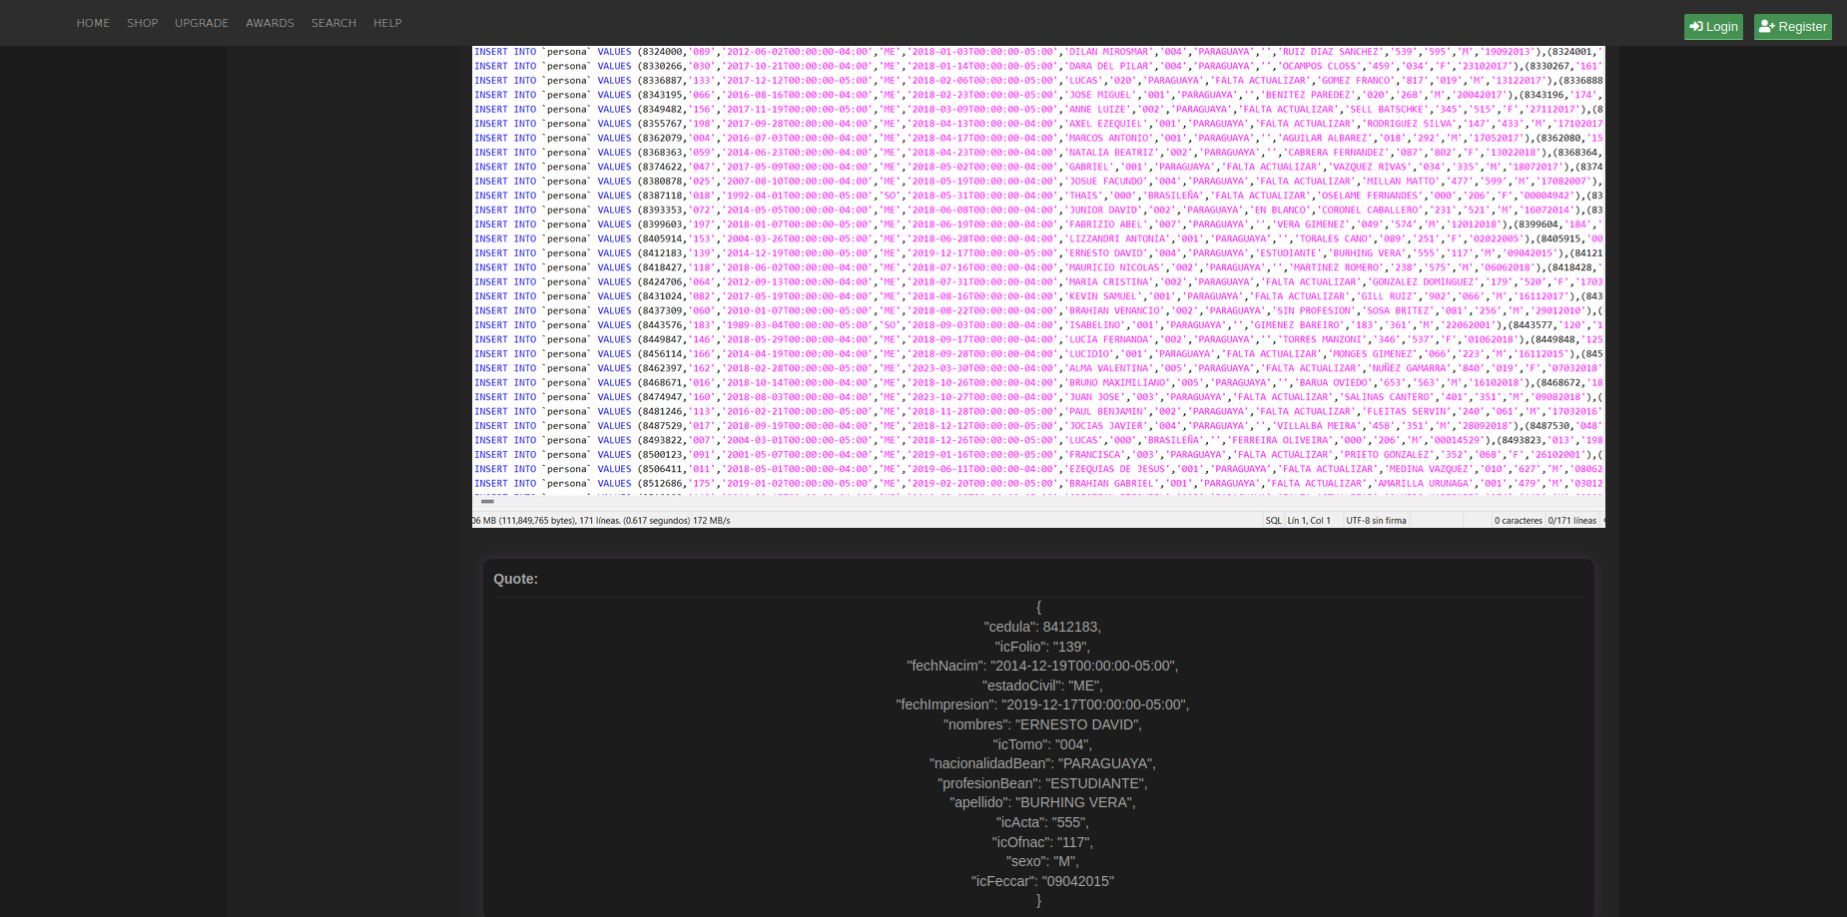The image size is (1847, 917).
Task: Click the quoted 'nacionalidadBean' line
Action: coord(1042,763)
